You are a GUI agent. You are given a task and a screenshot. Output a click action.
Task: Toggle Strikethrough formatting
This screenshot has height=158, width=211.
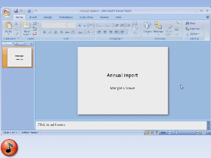[x=67, y=32]
